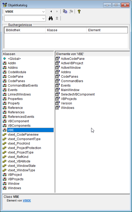Select CodePanes in Klassen list
The width and height of the screenshot is (132, 212).
(16, 81)
